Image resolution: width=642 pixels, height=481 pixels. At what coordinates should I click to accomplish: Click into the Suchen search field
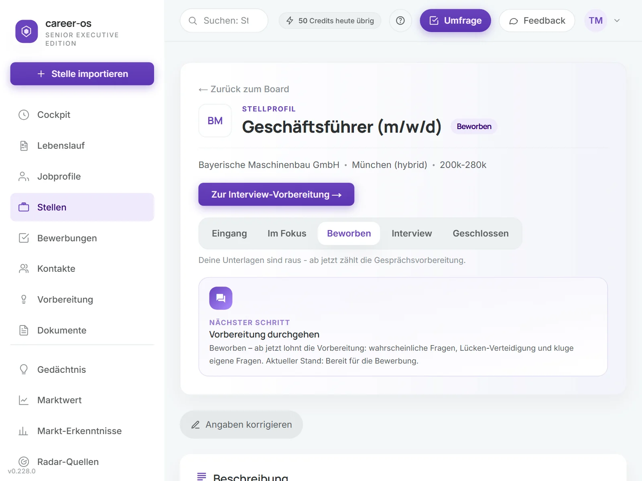[x=224, y=20]
